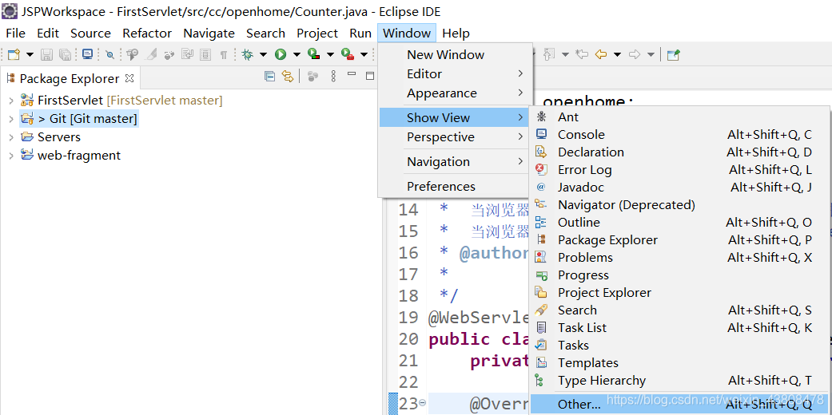Click the yellow Back navigation arrow
The height and width of the screenshot is (415, 832).
[x=601, y=54]
